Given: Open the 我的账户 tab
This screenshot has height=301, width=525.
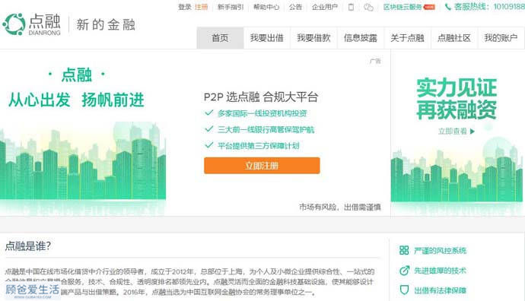Looking at the screenshot, I should pos(501,38).
